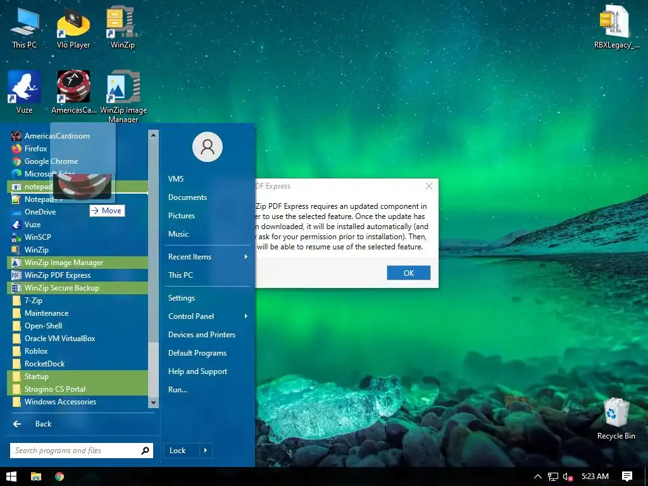Expand the Control Panel submenu
Image resolution: width=648 pixels, height=486 pixels.
tap(208, 316)
